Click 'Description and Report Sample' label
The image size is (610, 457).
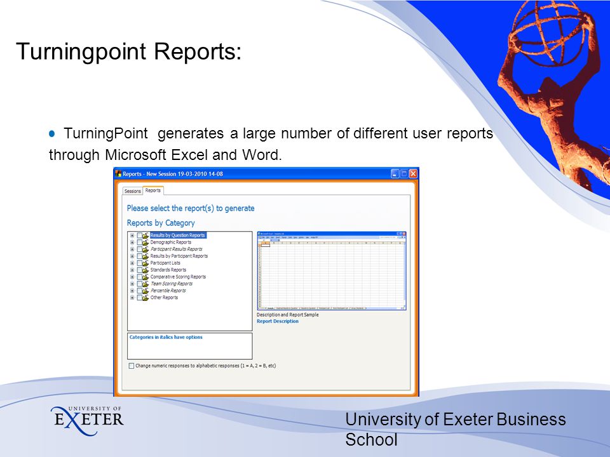(x=287, y=315)
